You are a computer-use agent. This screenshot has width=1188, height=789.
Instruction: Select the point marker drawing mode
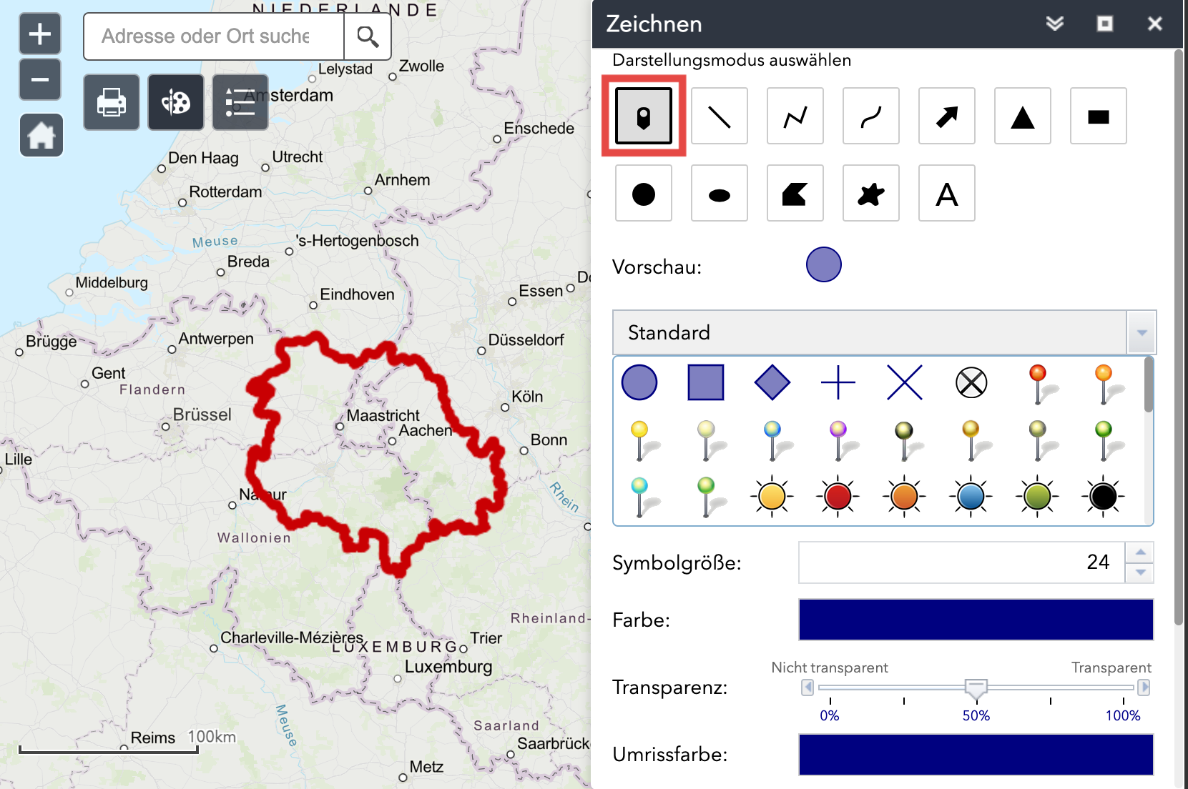pos(643,116)
